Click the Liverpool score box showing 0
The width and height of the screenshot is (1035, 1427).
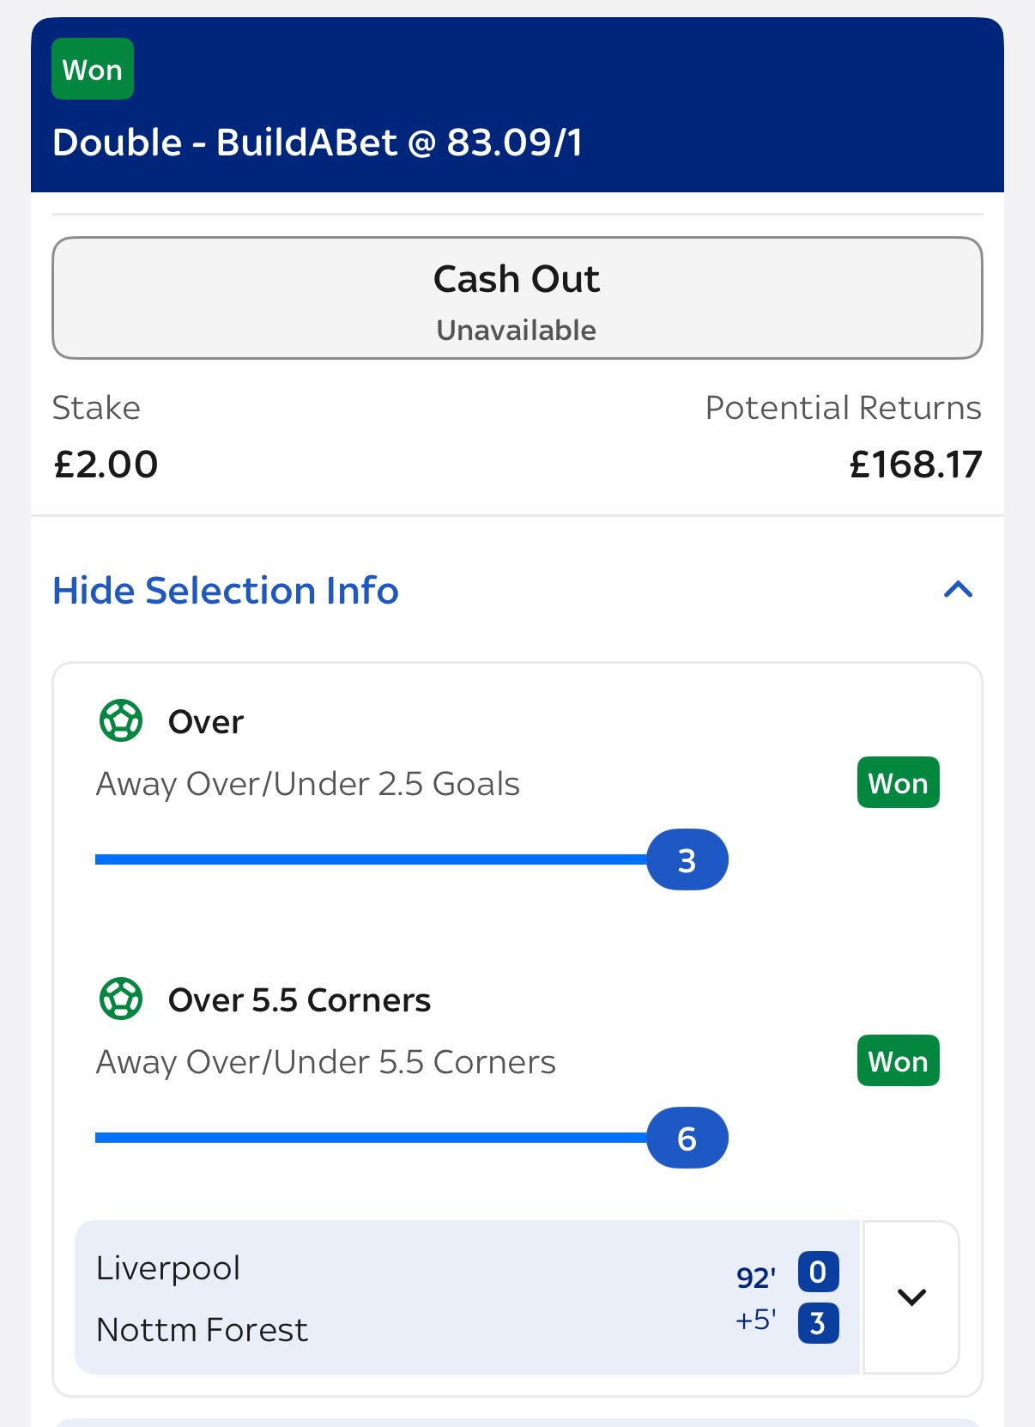click(818, 1272)
